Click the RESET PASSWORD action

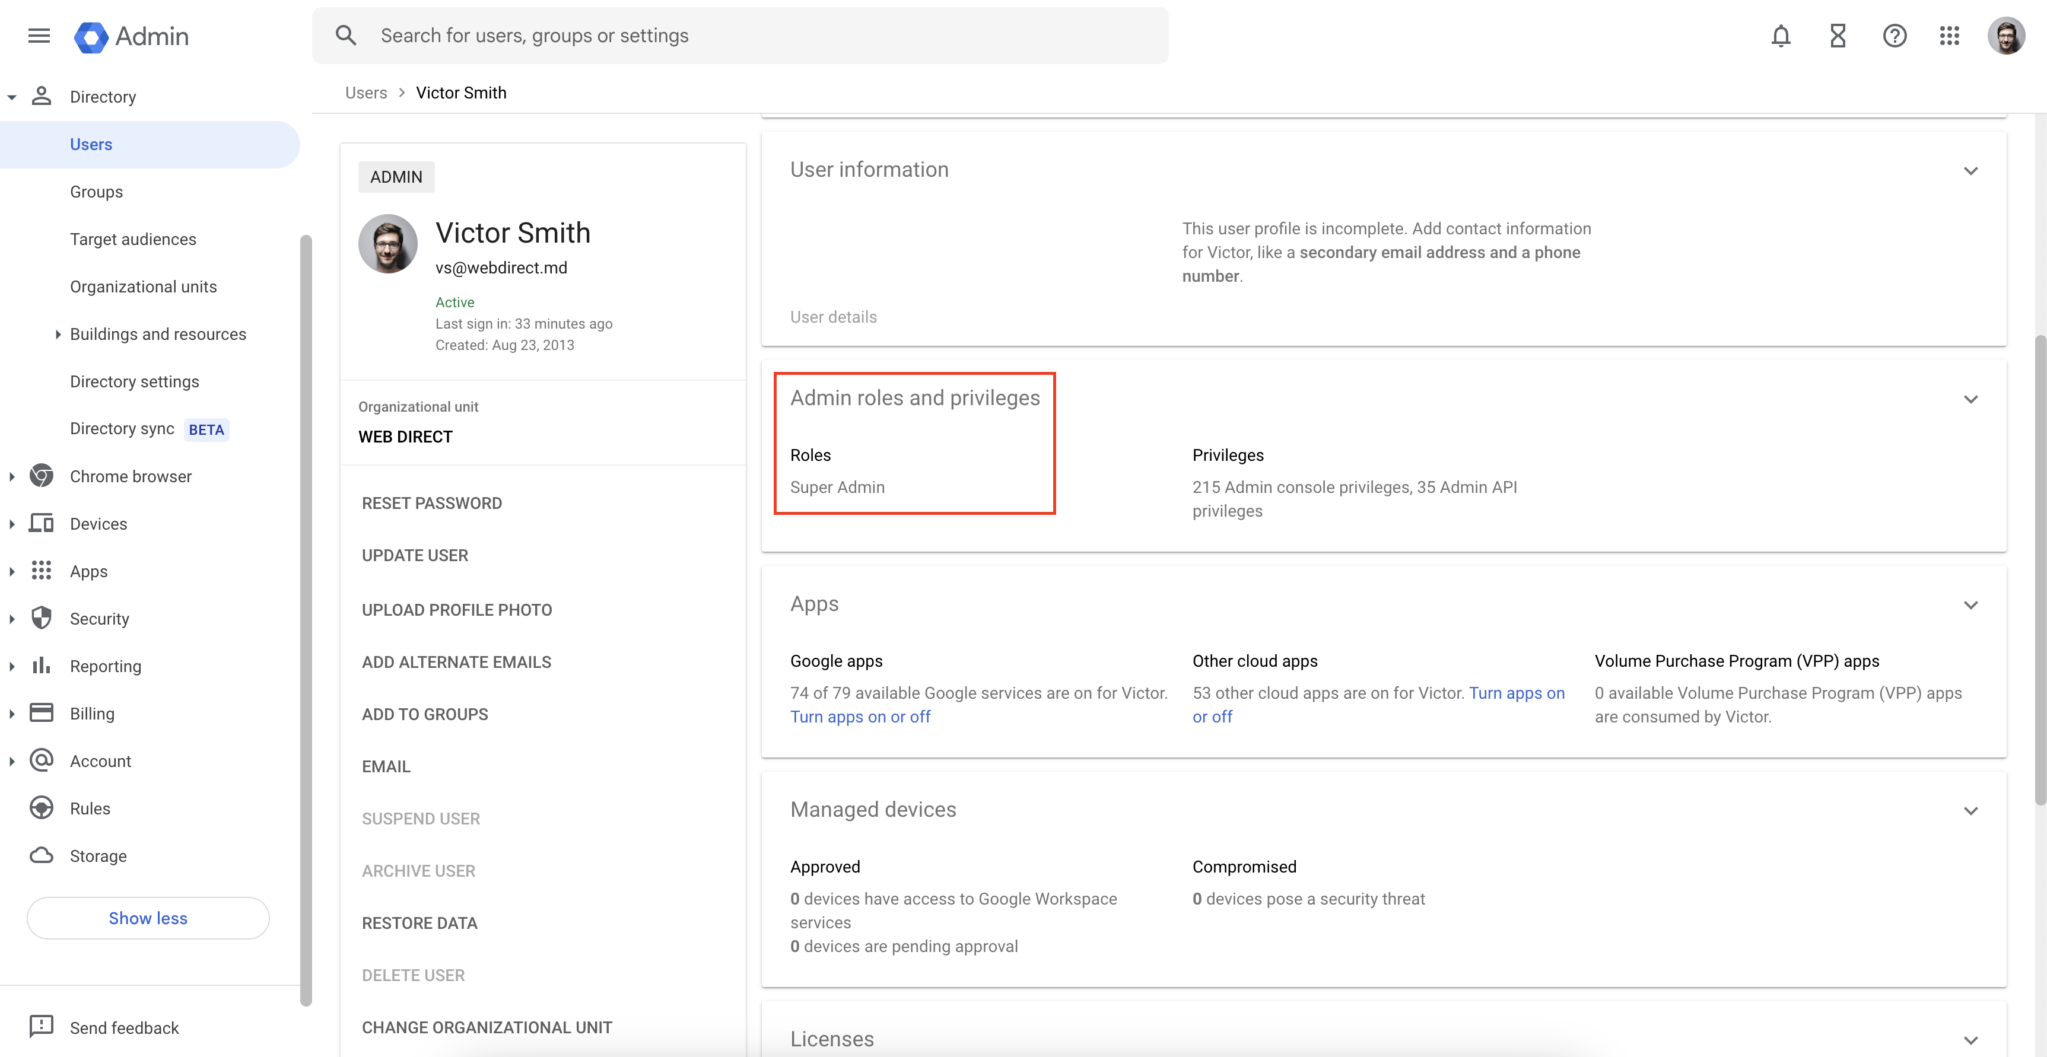(x=431, y=502)
